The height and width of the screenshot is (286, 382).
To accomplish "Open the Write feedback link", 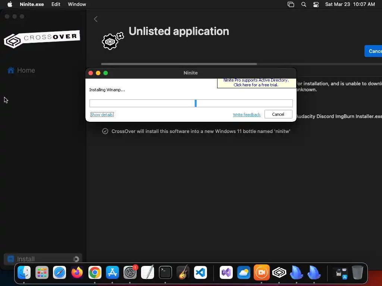I will click(247, 115).
